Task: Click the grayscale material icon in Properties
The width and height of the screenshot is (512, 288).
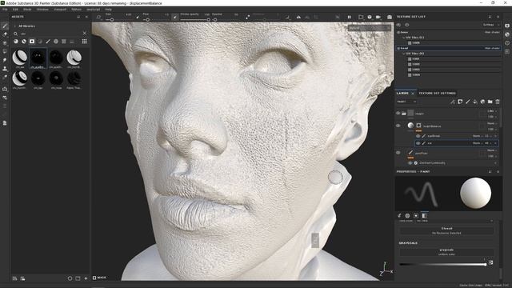Action: (x=425, y=215)
